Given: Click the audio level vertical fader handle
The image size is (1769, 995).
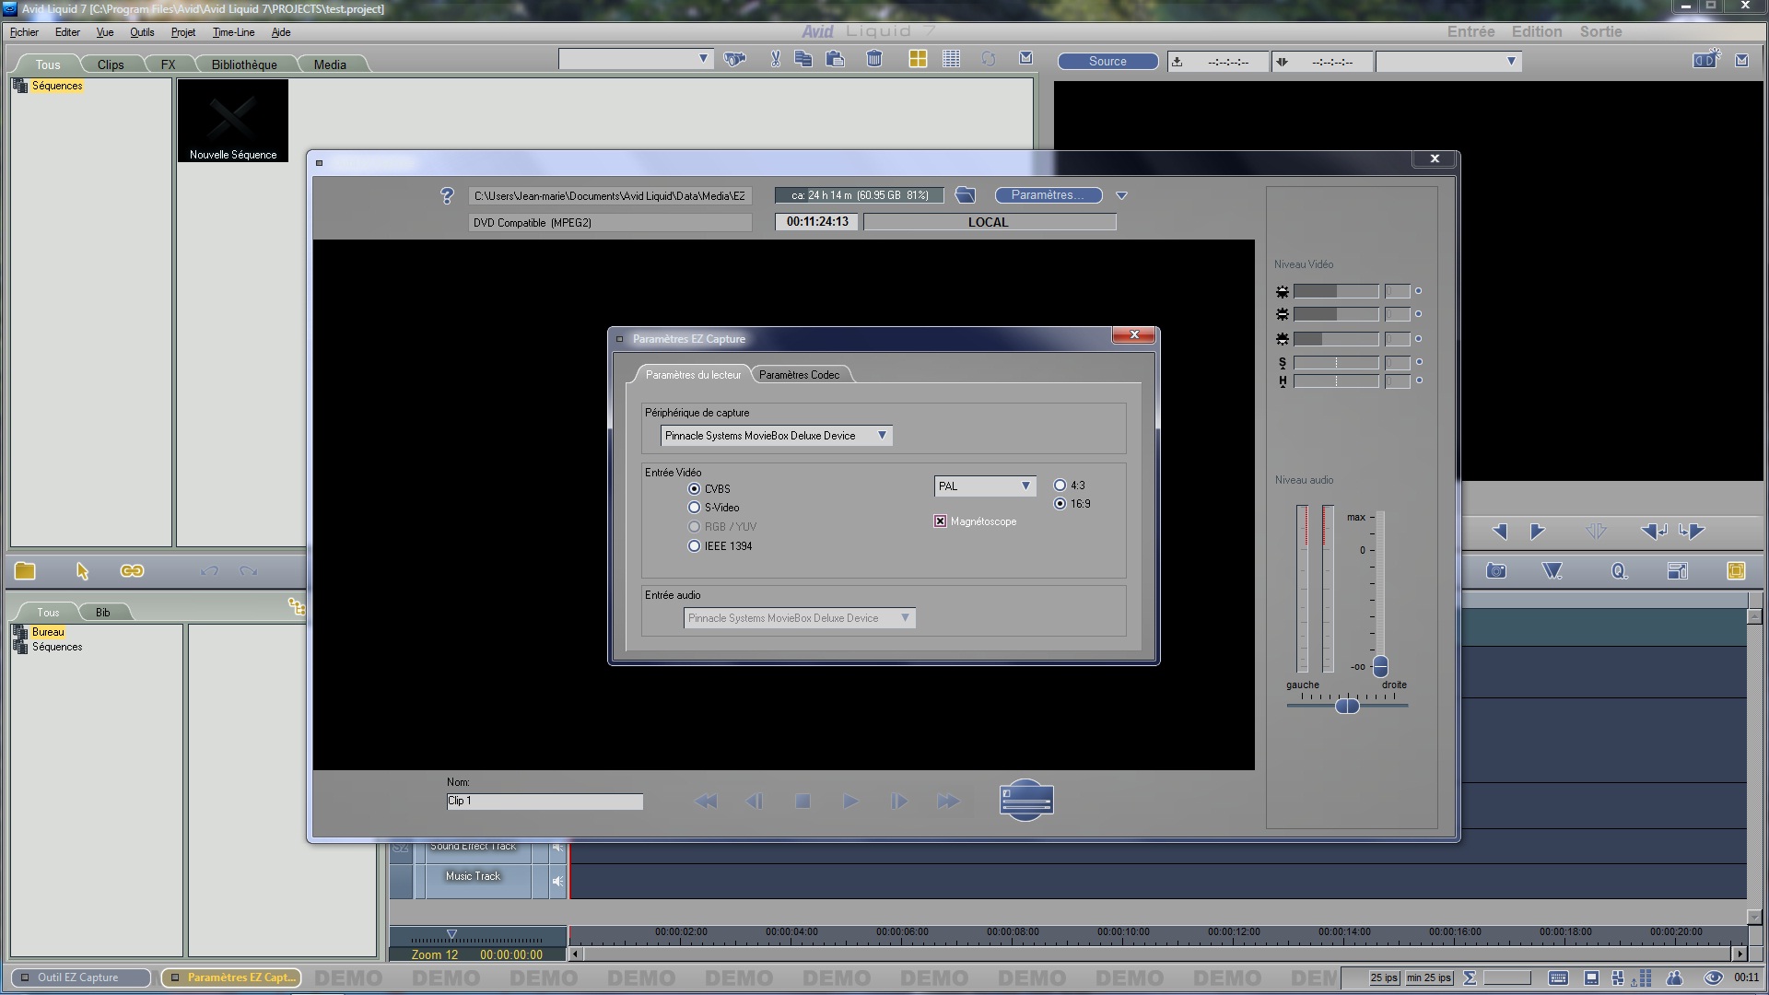Looking at the screenshot, I should [1380, 665].
